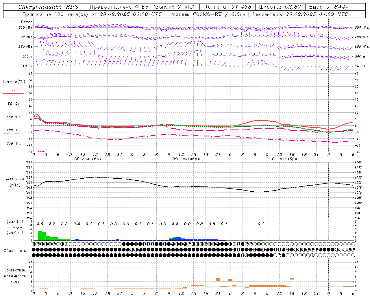Click the 2.7 precipitation value
Viewport: 370px width, 296px height.
52,224
